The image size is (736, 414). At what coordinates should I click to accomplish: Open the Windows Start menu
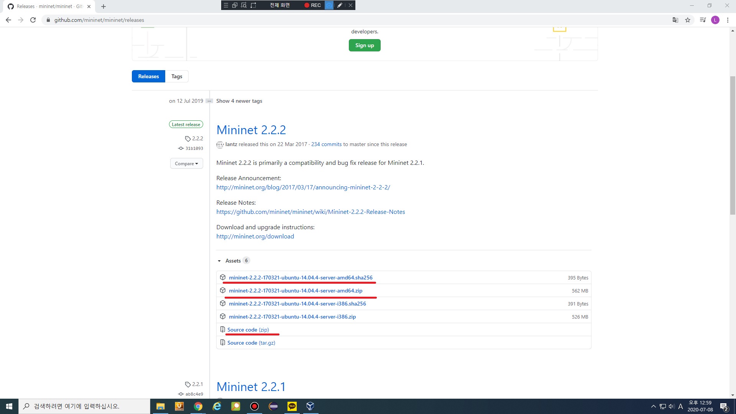pos(9,406)
